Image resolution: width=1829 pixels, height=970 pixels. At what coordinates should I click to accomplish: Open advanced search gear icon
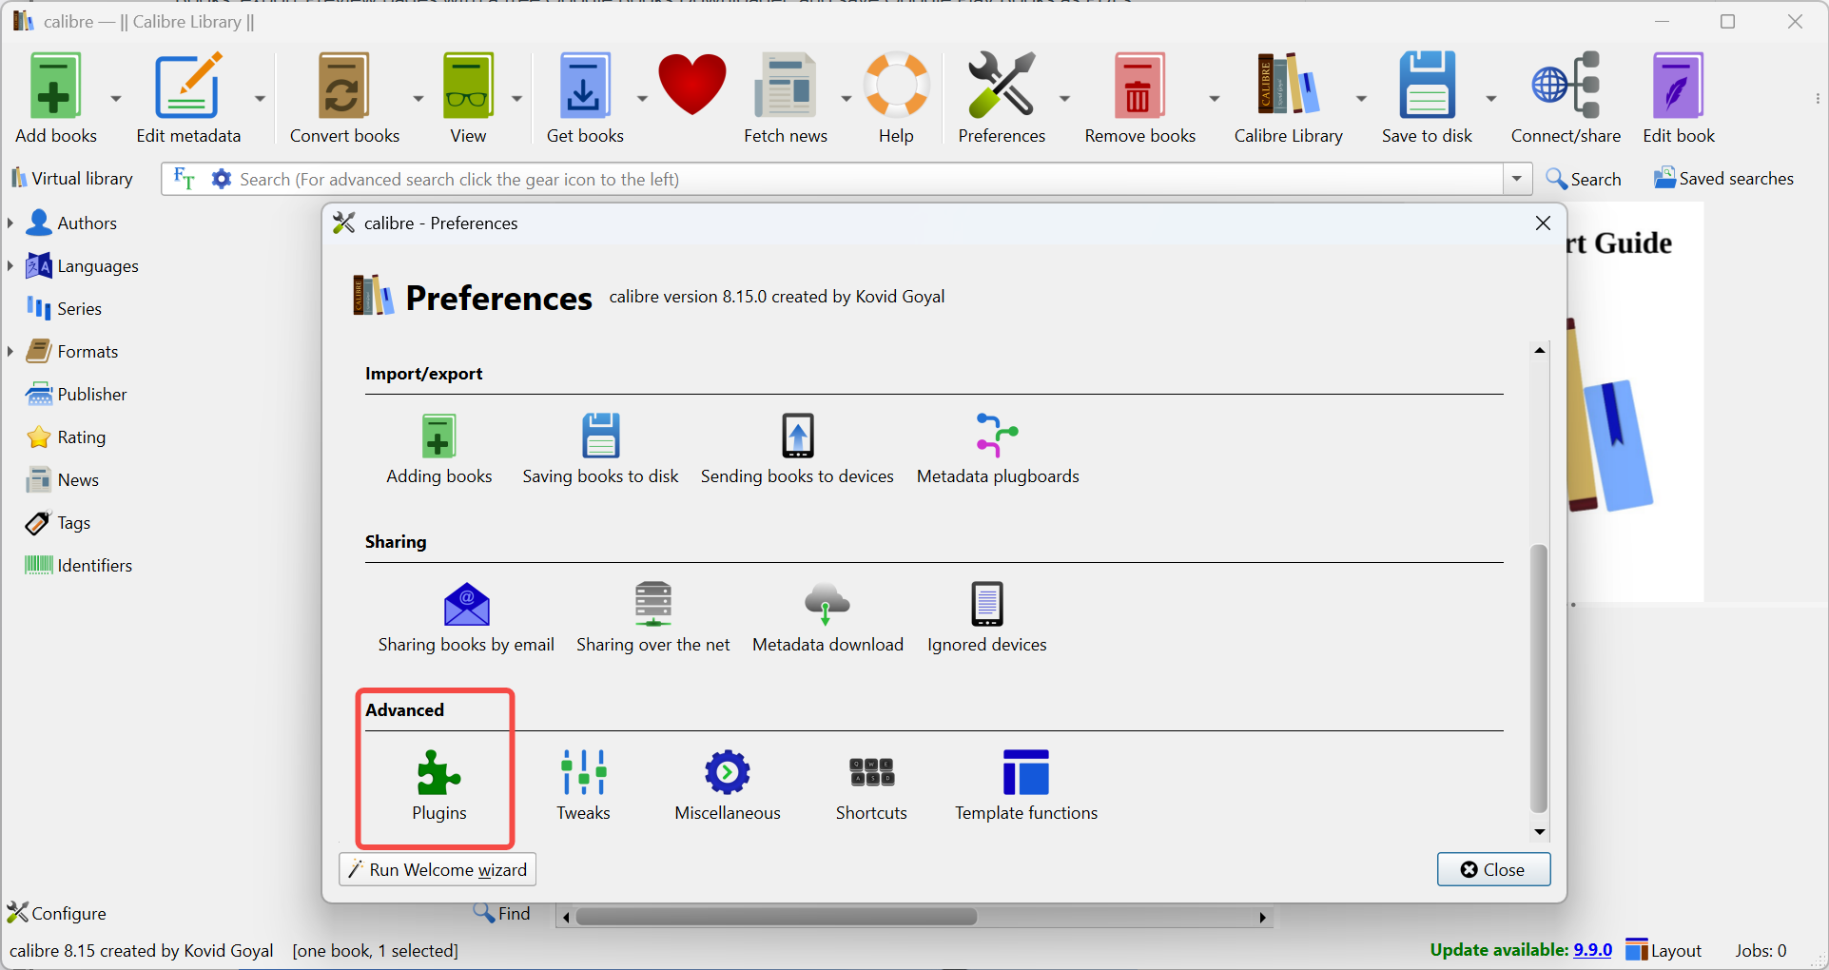(221, 179)
